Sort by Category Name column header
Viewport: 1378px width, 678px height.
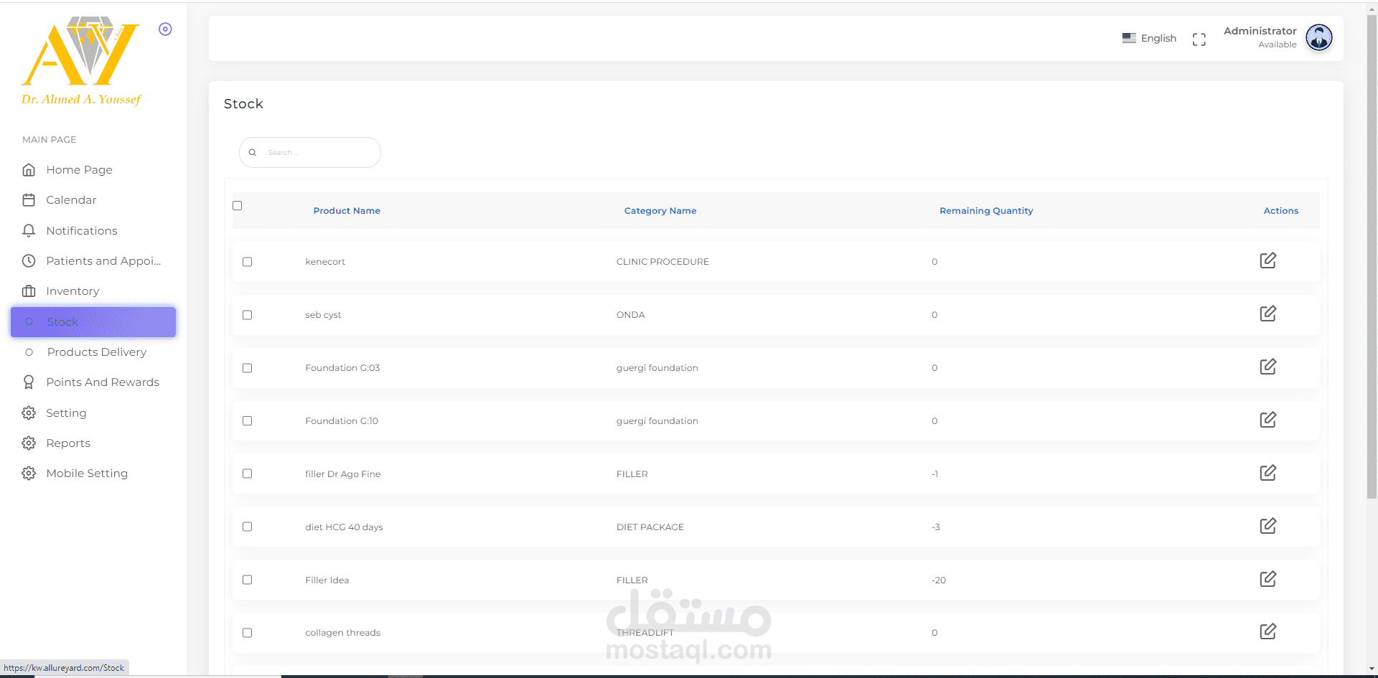[660, 211]
